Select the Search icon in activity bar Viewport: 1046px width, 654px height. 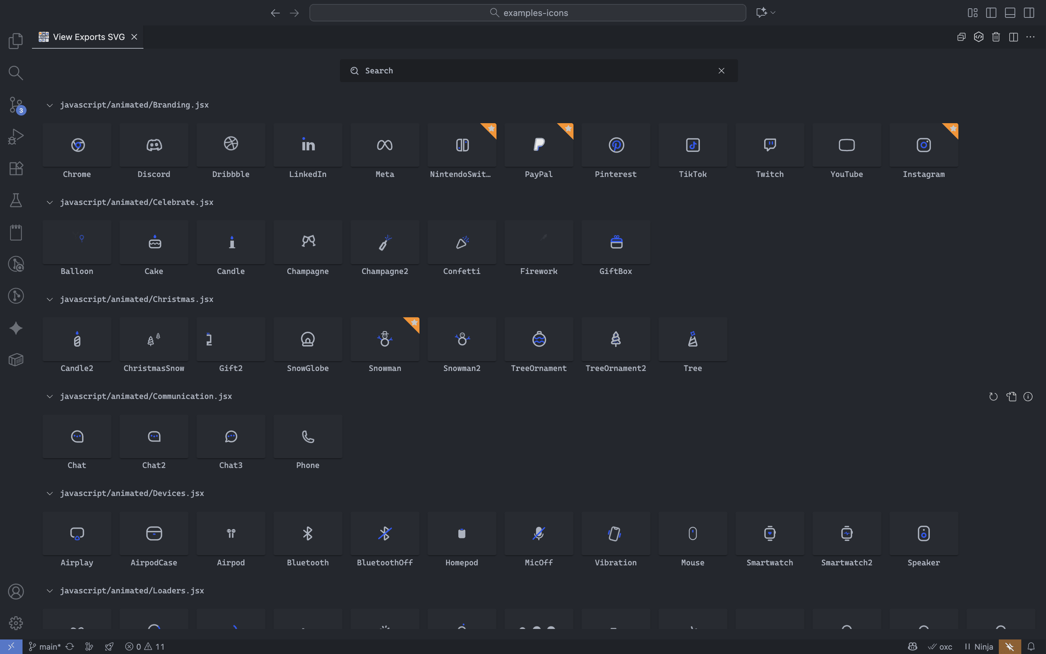coord(16,73)
